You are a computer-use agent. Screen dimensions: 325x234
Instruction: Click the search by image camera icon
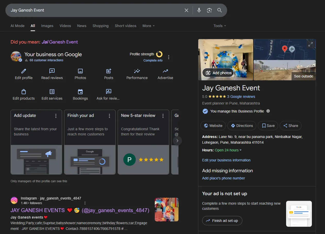coord(209,10)
